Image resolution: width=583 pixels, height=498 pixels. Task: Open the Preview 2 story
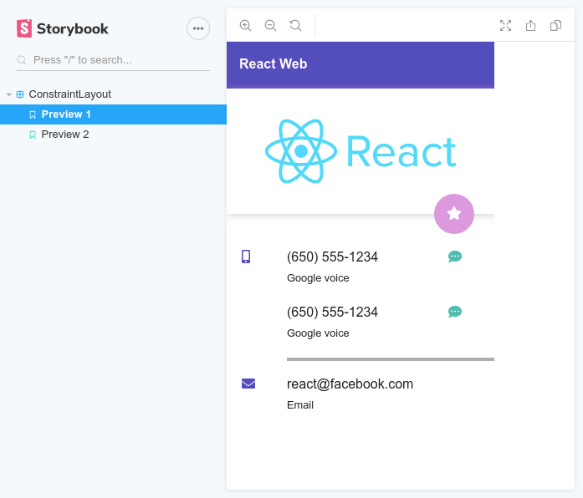coord(113,135)
